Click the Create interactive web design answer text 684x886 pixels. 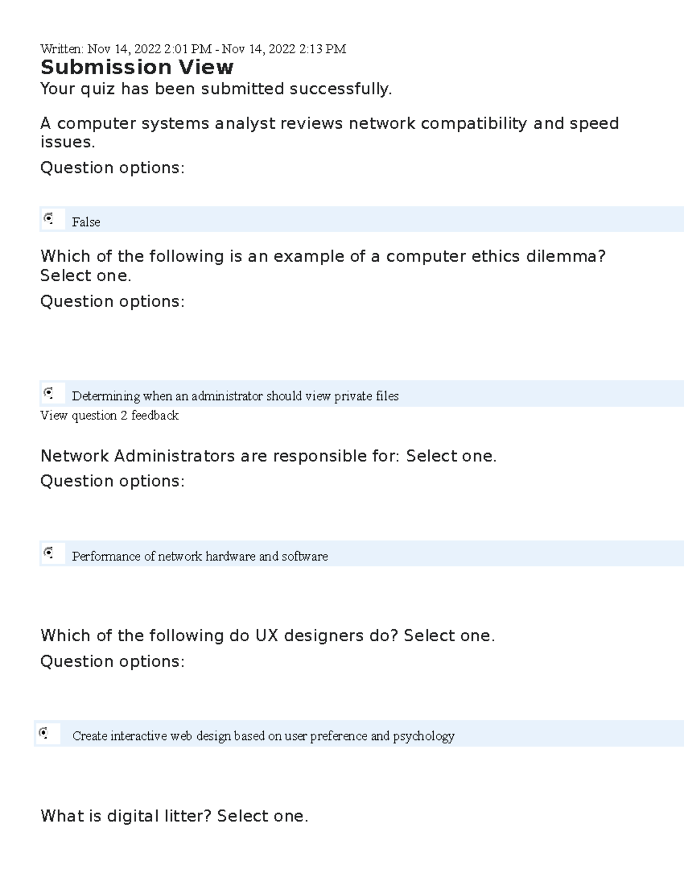click(263, 736)
